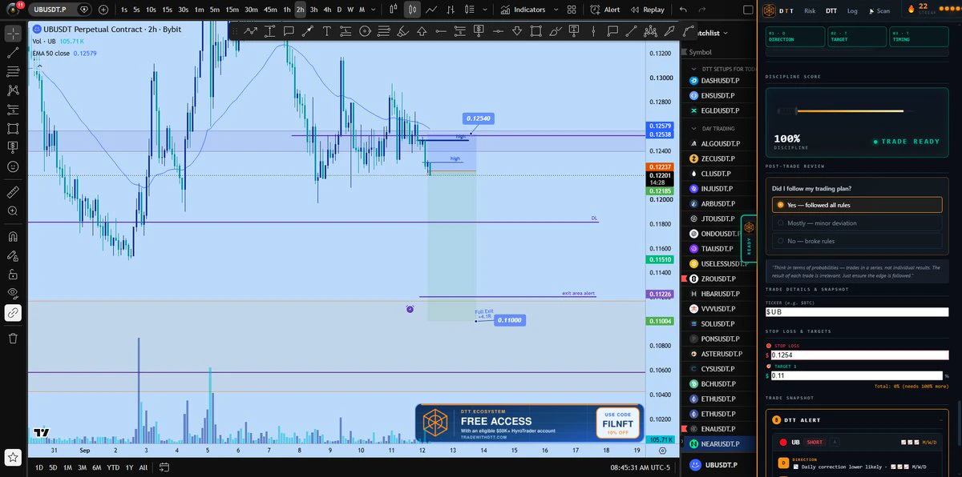Open DASHUSDT.P from the watchlist
The height and width of the screenshot is (477, 962).
click(x=721, y=81)
